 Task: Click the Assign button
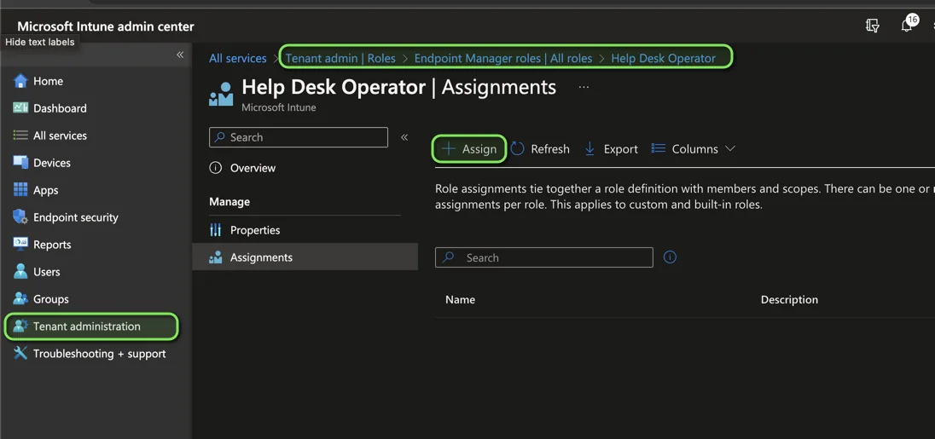click(469, 149)
